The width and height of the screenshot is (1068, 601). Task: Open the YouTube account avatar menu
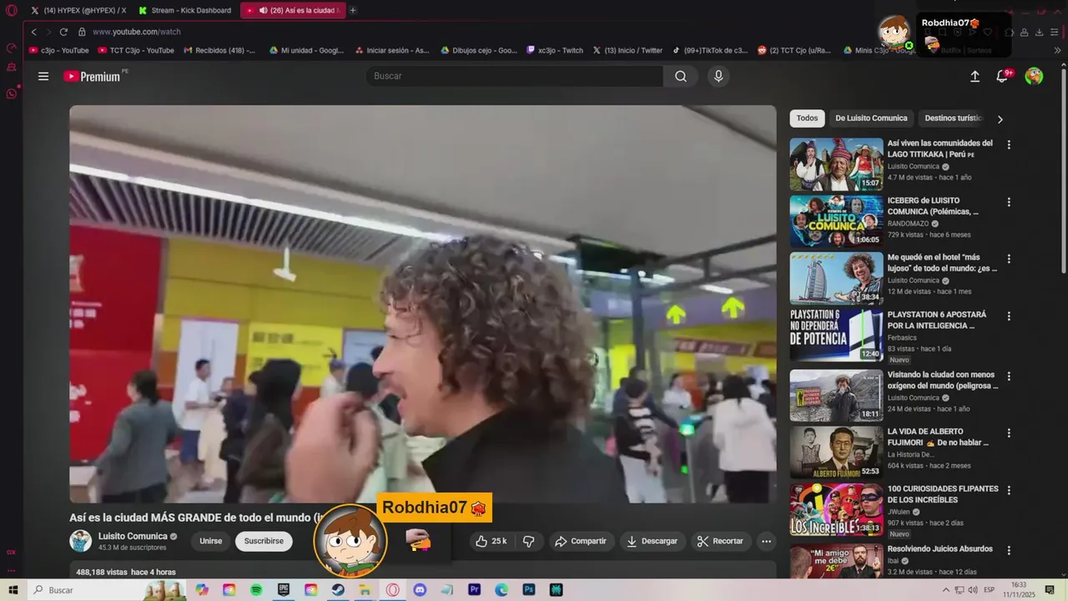(x=1034, y=76)
